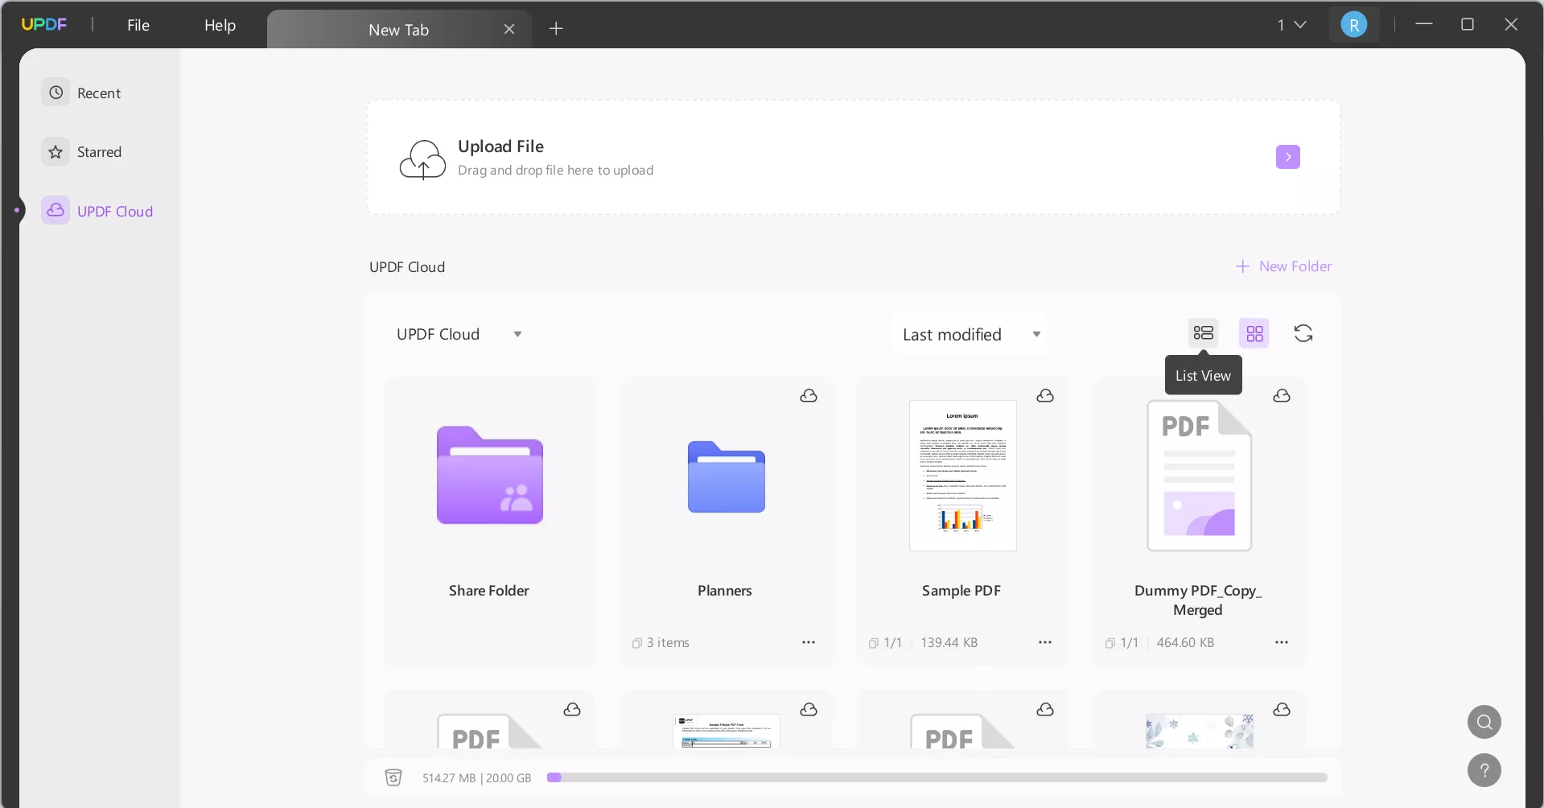The height and width of the screenshot is (808, 1544).
Task: Open the Share Folder purple folder
Action: click(x=490, y=475)
